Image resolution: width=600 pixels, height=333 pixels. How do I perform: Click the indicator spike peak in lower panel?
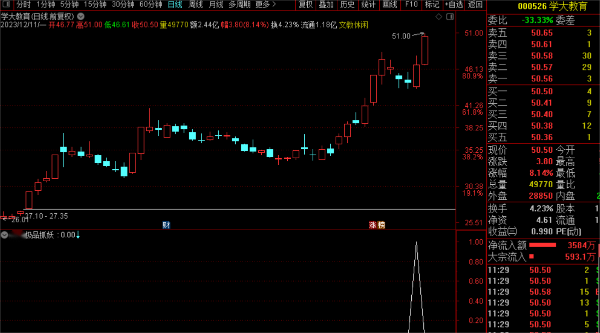coord(416,243)
